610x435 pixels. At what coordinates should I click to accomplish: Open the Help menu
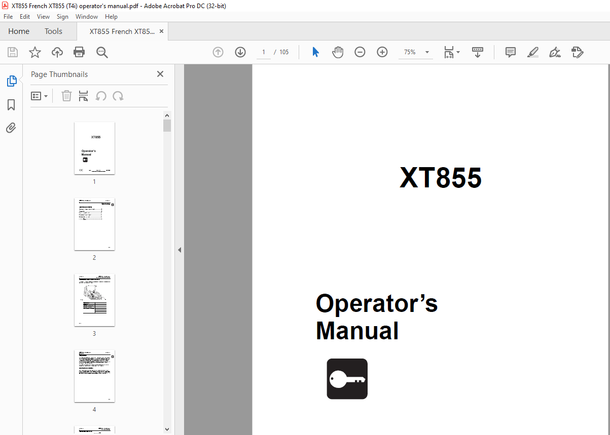tap(111, 17)
